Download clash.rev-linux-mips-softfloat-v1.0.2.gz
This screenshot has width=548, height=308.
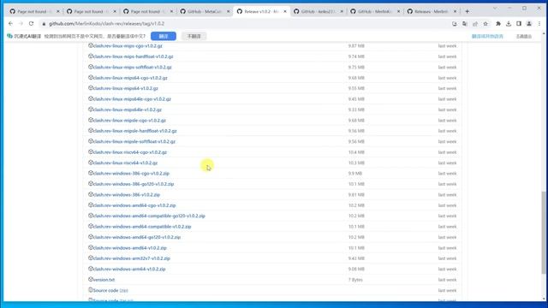click(x=133, y=67)
